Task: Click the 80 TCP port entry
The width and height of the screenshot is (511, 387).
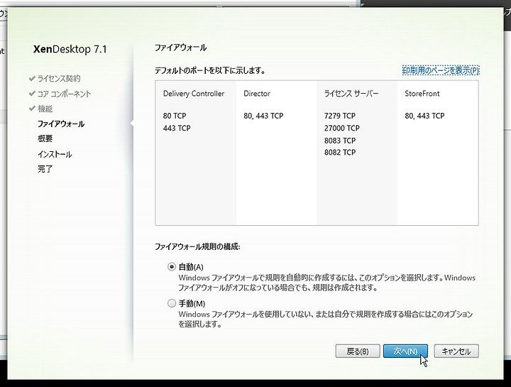Action: [175, 116]
